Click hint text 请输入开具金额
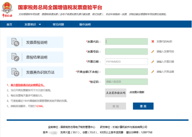Screen dimensions: 192x137 coord(165,71)
